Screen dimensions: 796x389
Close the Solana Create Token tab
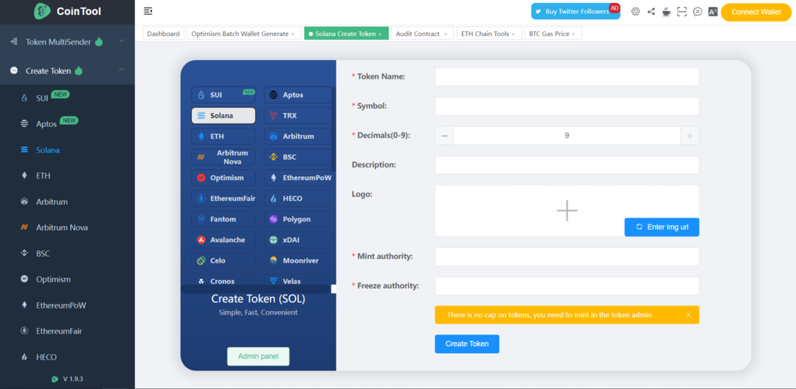point(380,34)
